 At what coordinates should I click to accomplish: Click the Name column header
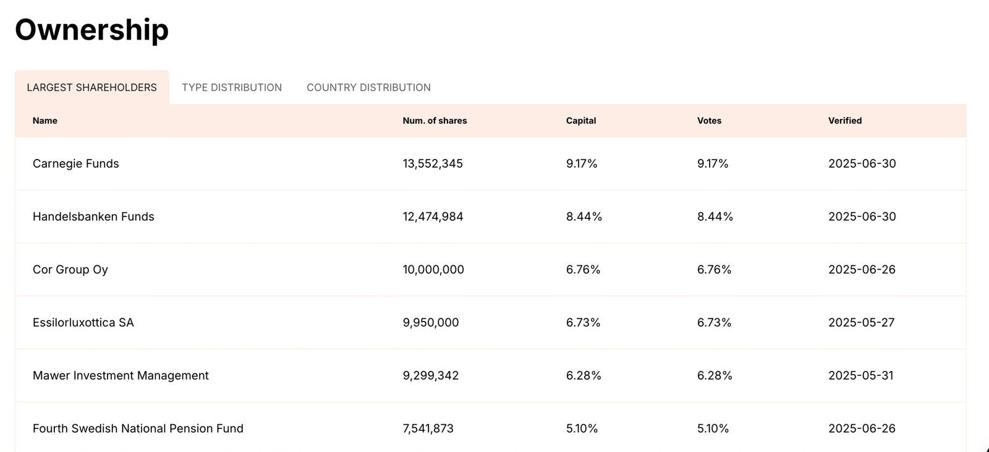(45, 121)
